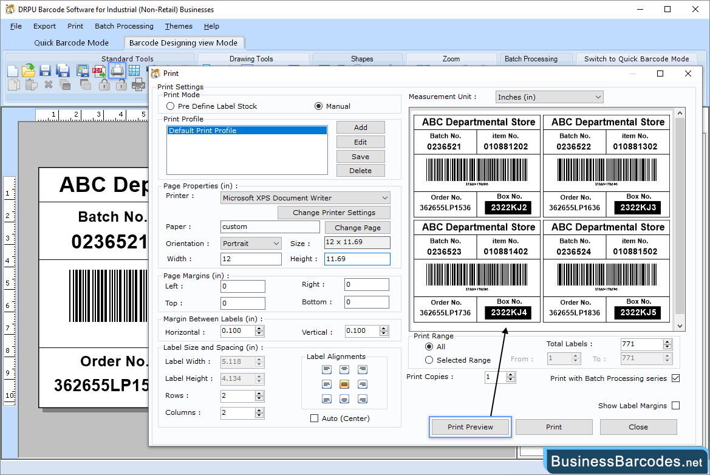The width and height of the screenshot is (710, 475).
Task: Click Add print profile button
Action: click(360, 127)
